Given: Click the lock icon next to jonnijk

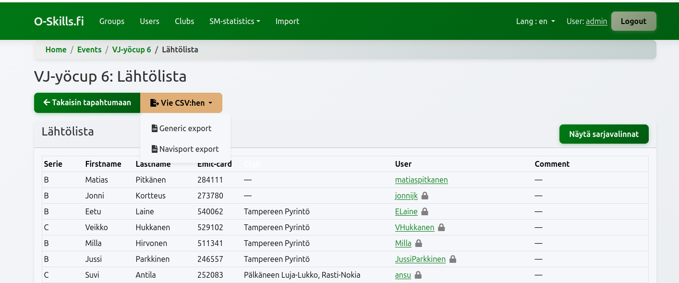Looking at the screenshot, I should point(425,196).
